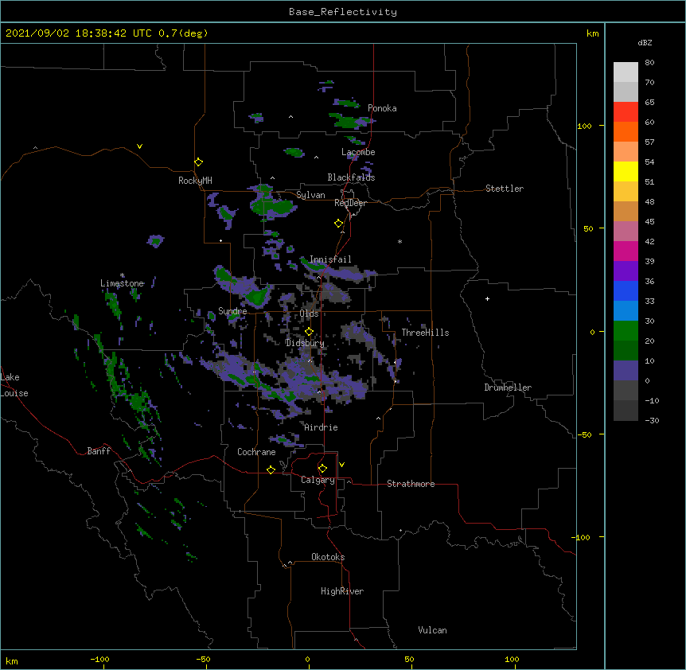
Task: Click the Olds town label
Action: (x=309, y=314)
